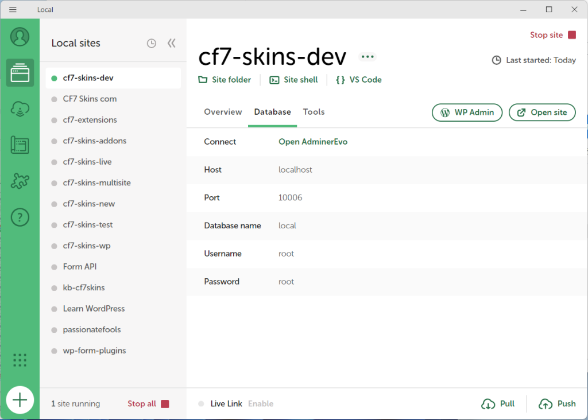Click the Stop site button
588x420 pixels.
point(552,35)
